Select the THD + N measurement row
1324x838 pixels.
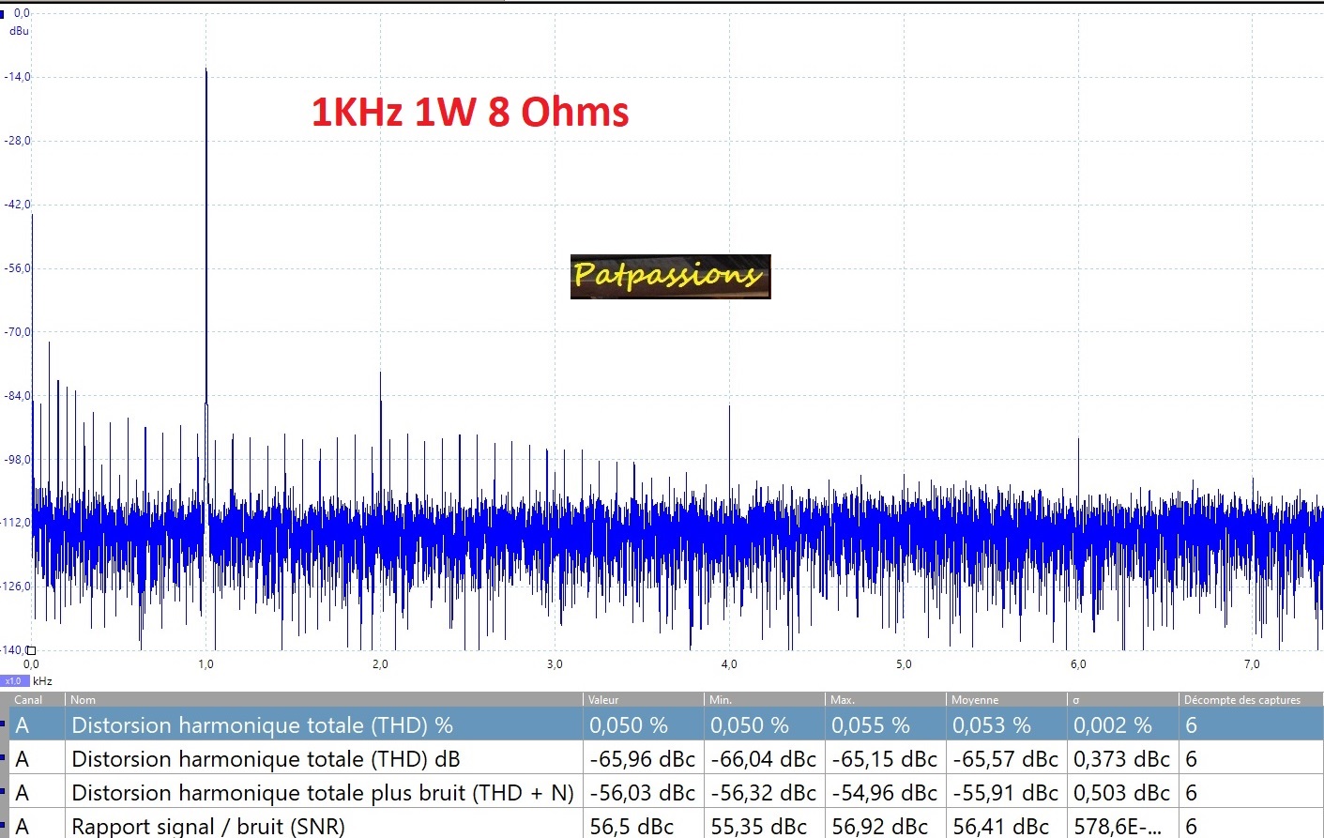322,793
